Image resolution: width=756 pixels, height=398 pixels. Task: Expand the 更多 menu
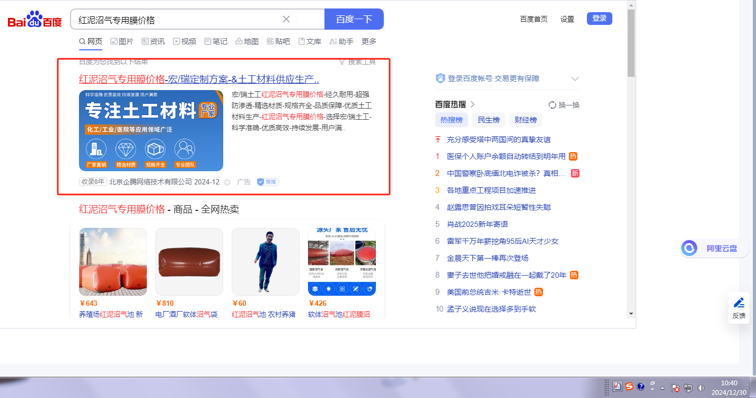tap(369, 41)
